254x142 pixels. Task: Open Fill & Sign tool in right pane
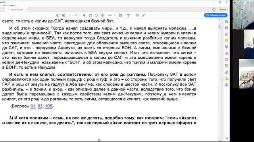tap(227, 72)
